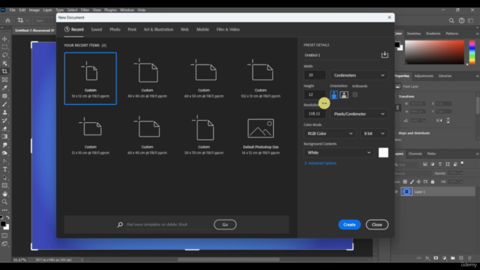Switch to the Swatches panel tab

[x=413, y=33]
